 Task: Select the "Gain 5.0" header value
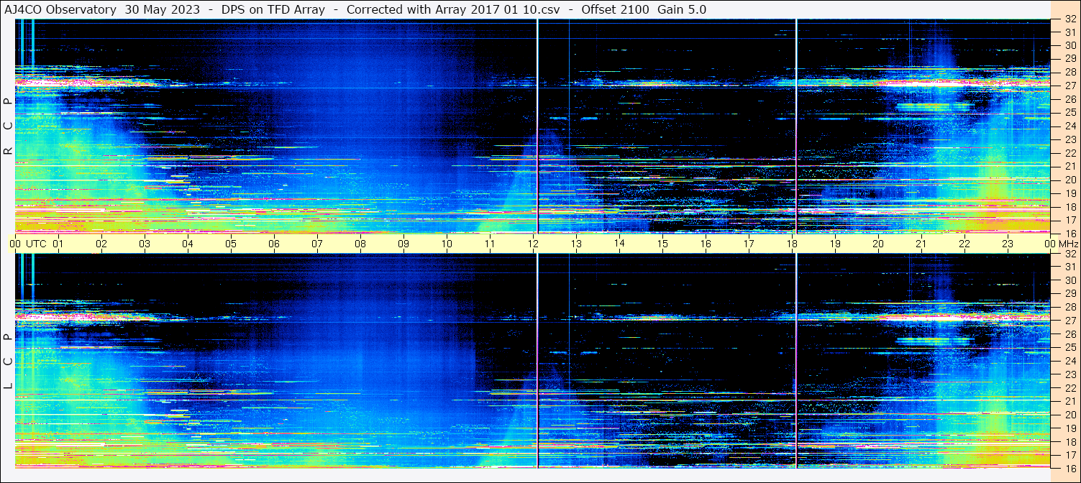pos(682,9)
